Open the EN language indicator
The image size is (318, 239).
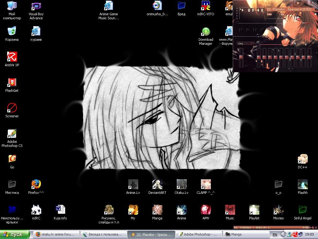tap(275, 235)
